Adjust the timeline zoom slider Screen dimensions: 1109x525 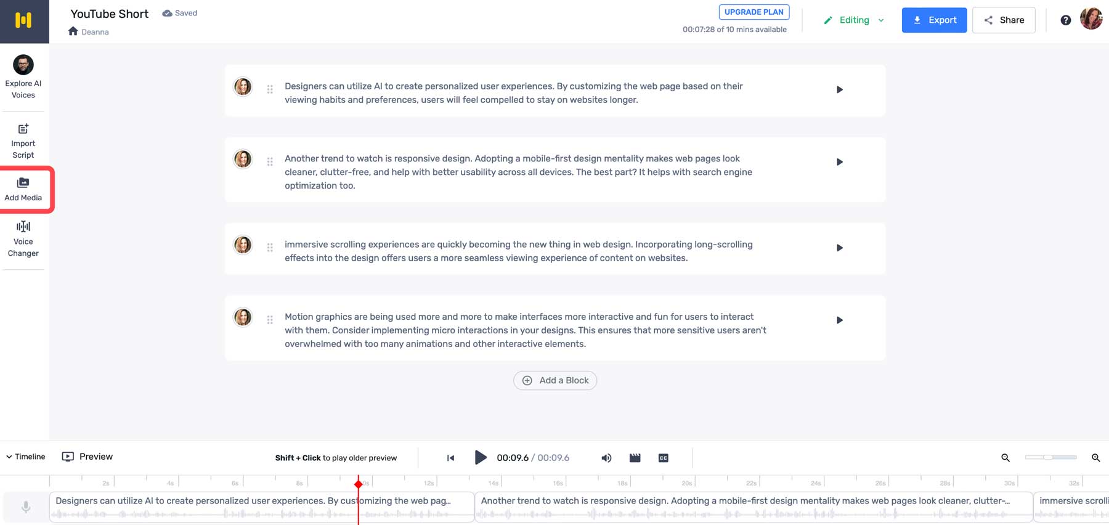point(1050,457)
